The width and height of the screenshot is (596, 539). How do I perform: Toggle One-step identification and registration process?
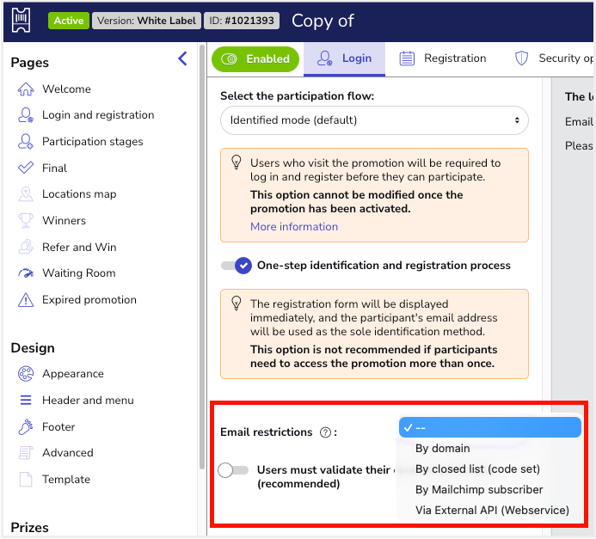click(x=236, y=266)
